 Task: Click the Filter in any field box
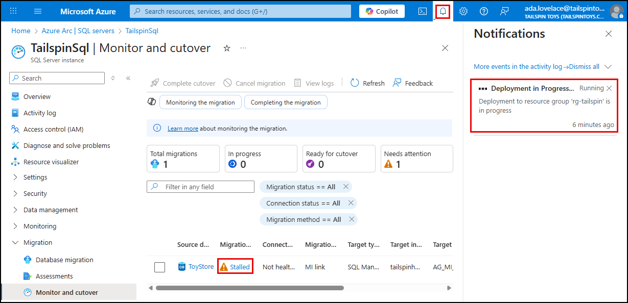(200, 186)
